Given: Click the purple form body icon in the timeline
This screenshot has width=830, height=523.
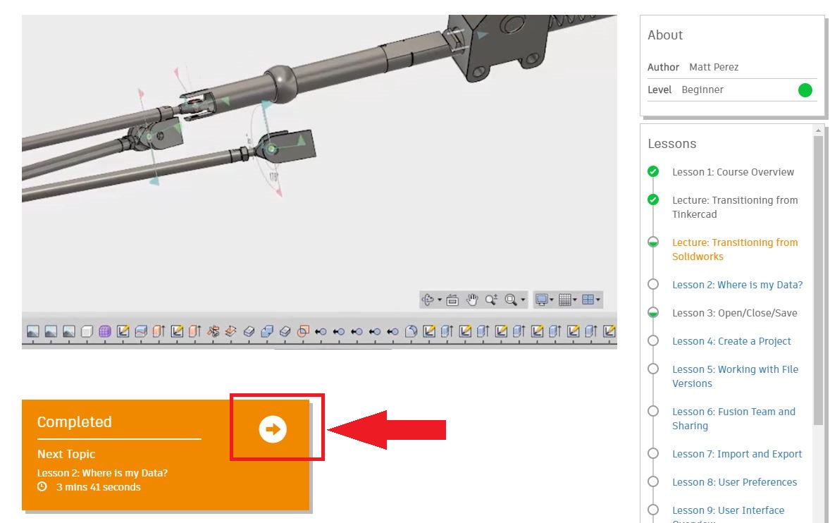Looking at the screenshot, I should (x=104, y=329).
